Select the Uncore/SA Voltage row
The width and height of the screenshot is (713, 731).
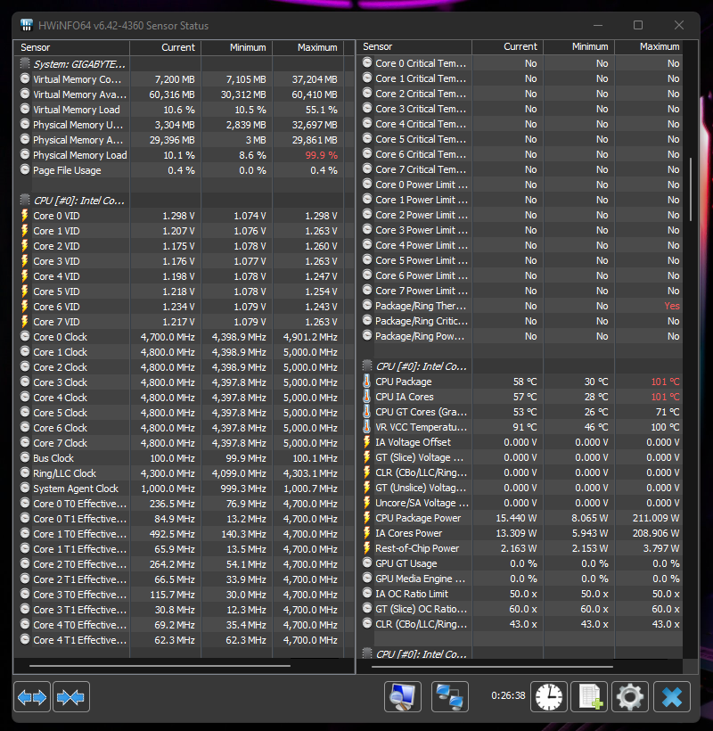[520, 503]
